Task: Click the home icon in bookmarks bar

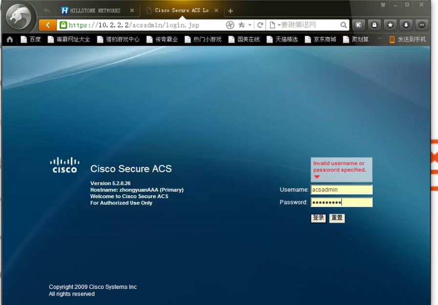Action: click(x=10, y=40)
